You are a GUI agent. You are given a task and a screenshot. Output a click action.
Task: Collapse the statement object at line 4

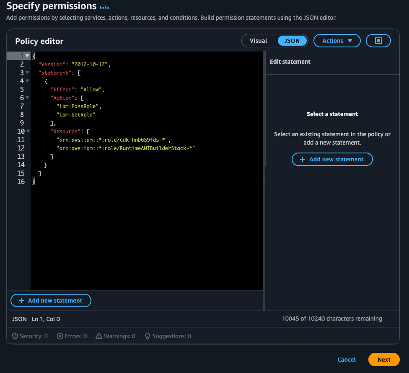(x=28, y=81)
